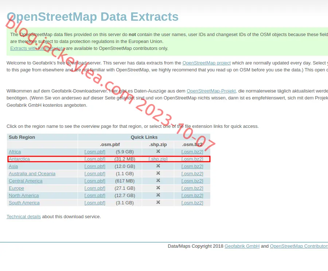Download North America .osm.bz2 file

tap(192, 196)
